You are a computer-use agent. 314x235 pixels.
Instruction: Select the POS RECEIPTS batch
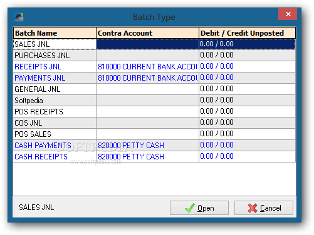click(55, 112)
